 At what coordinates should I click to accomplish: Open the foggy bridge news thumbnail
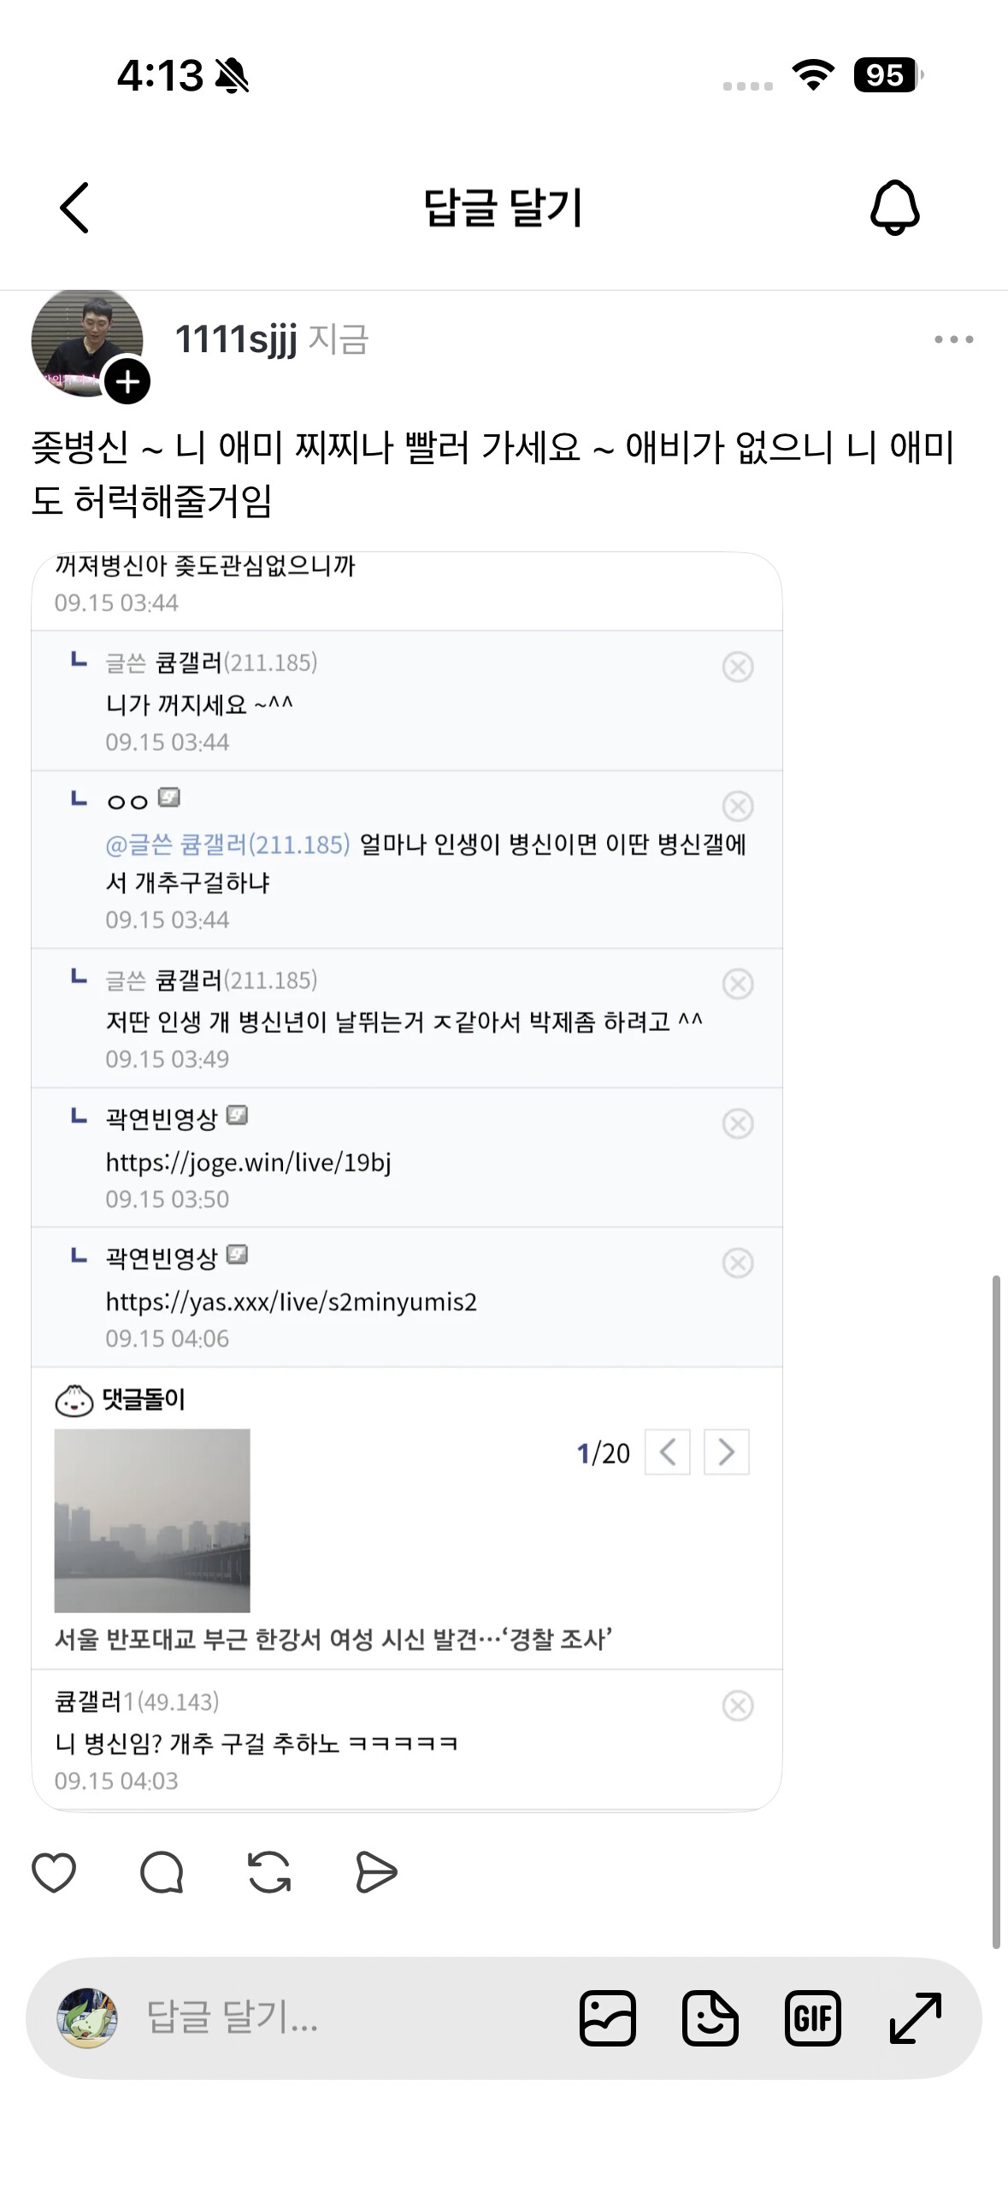152,1520
